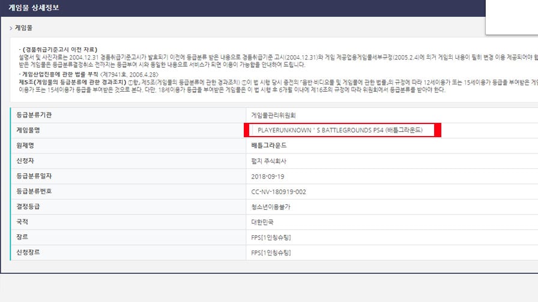The width and height of the screenshot is (538, 302).
Task: Click the 대한민국 nationality value
Action: coord(262,222)
